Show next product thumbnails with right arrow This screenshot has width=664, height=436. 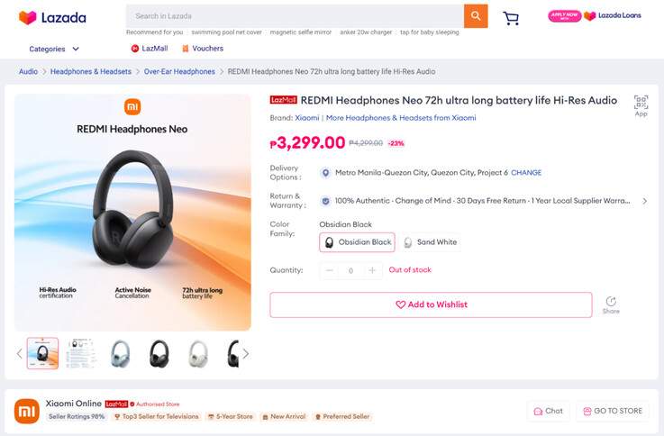245,354
